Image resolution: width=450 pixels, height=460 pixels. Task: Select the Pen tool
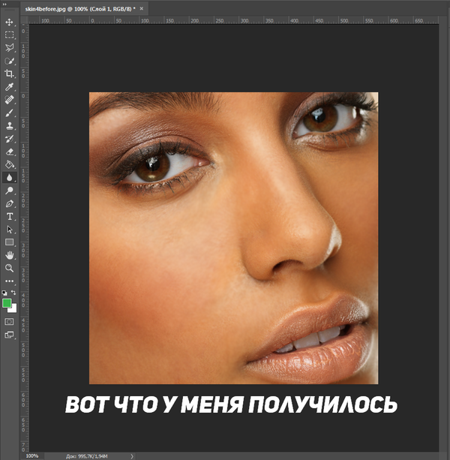coord(10,203)
